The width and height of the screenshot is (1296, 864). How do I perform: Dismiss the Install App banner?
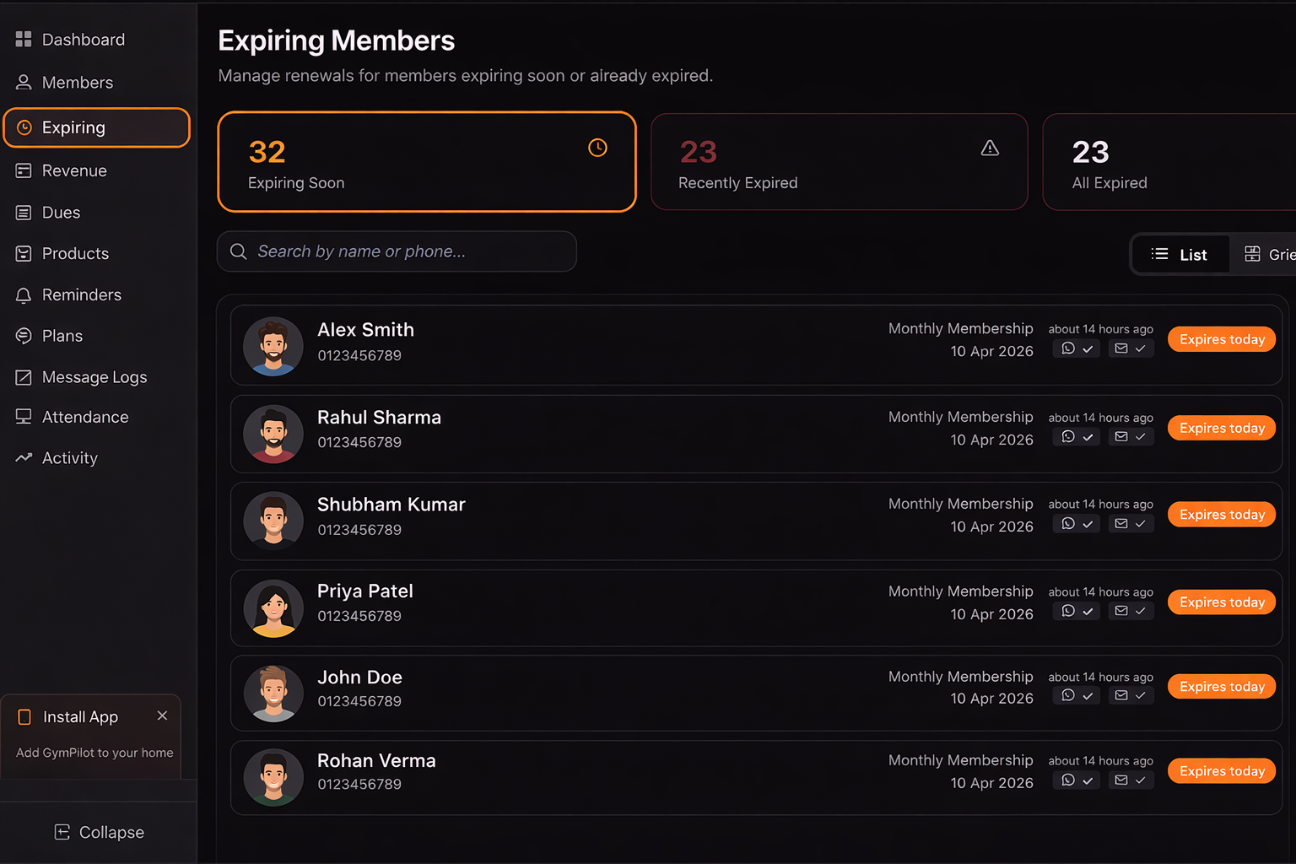(162, 715)
